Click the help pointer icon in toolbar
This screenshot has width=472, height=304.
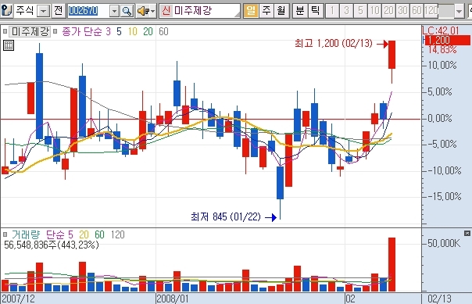click(x=6, y=11)
